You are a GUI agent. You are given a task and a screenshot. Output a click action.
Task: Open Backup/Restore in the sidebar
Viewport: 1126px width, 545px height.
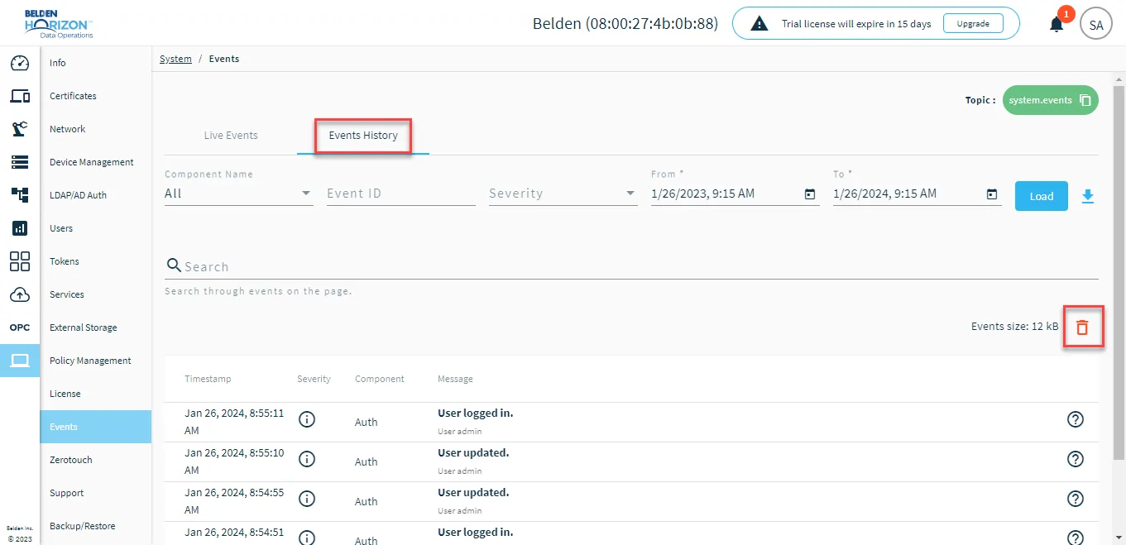tap(83, 526)
